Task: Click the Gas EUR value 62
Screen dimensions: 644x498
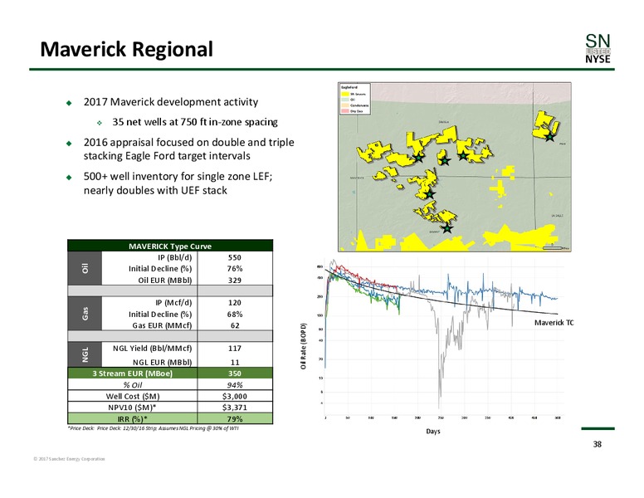Action: (x=235, y=325)
